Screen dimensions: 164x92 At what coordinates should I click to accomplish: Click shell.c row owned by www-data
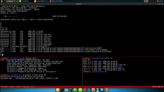(x=25, y=47)
